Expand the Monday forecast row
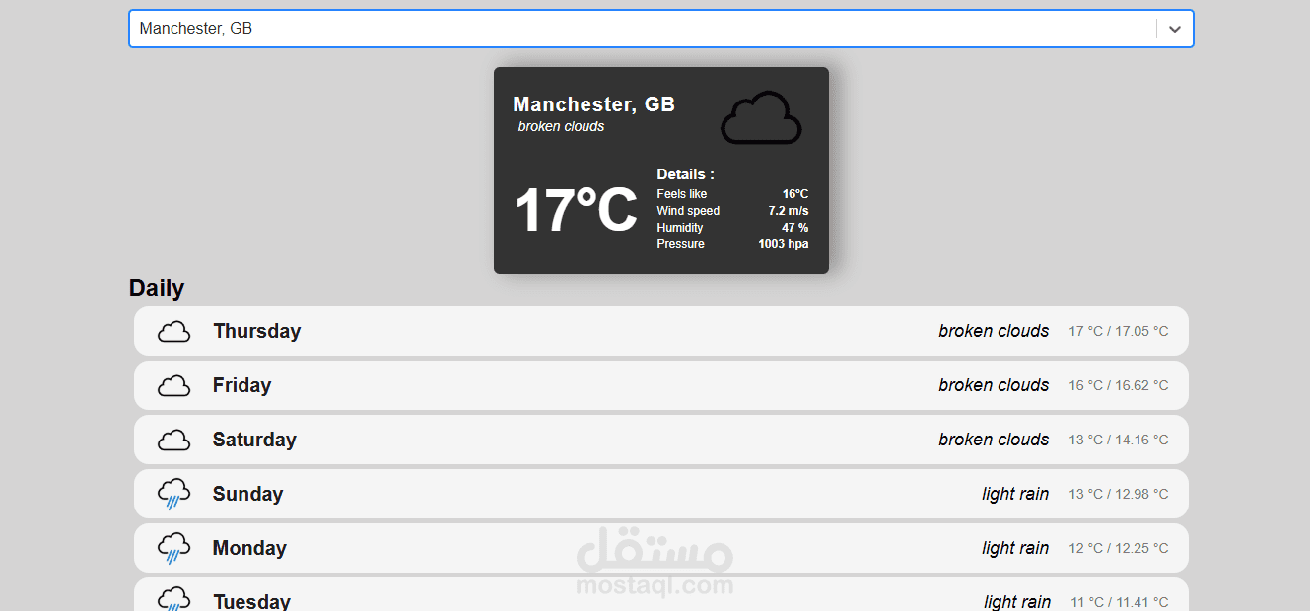The height and width of the screenshot is (611, 1310). tap(661, 548)
